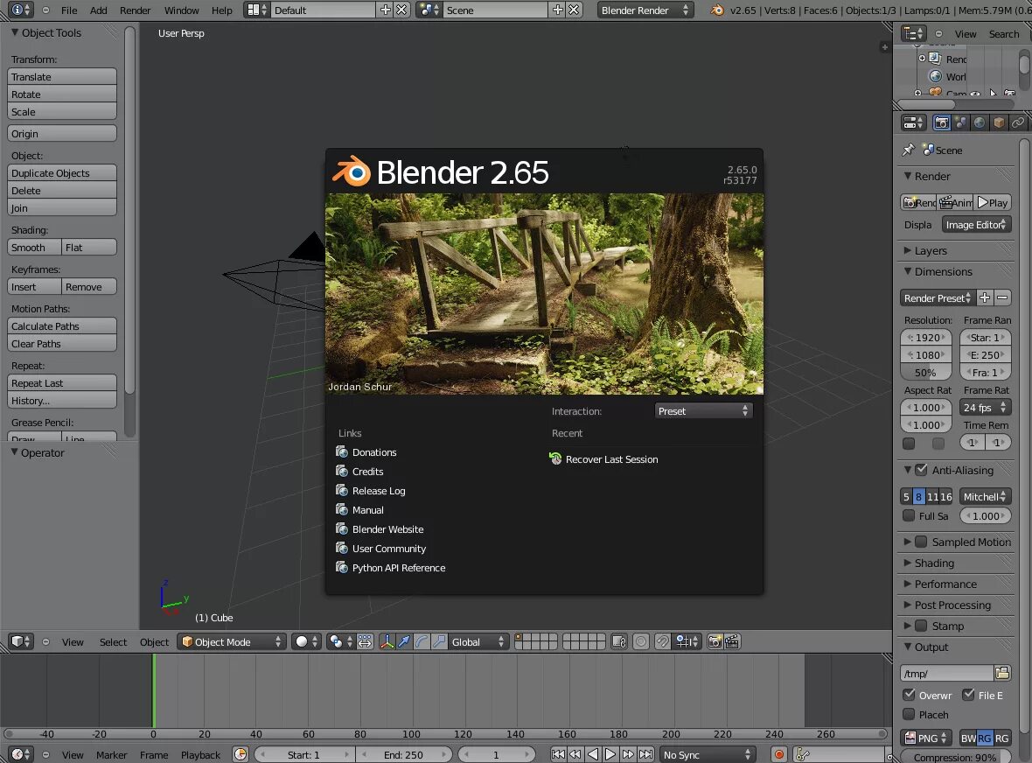This screenshot has width=1032, height=763.
Task: Click the add new screen layout plus
Action: click(x=386, y=10)
